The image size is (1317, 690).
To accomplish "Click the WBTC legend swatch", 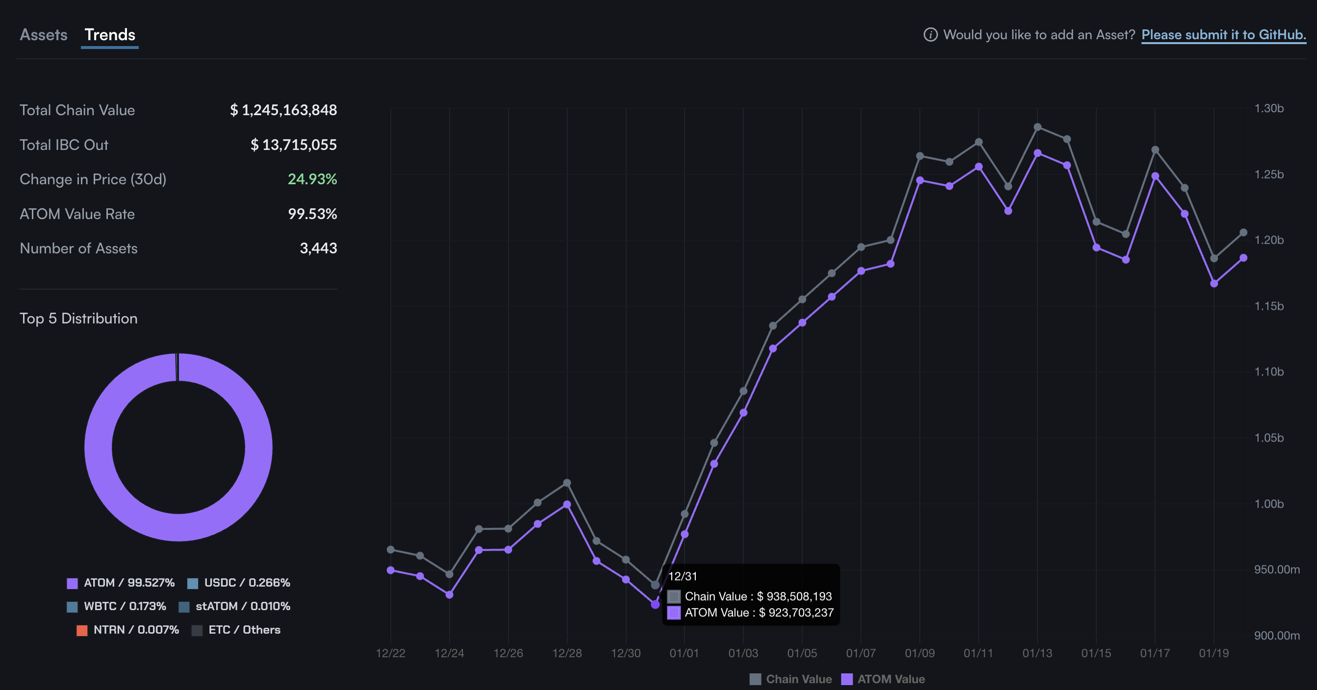I will (x=73, y=607).
